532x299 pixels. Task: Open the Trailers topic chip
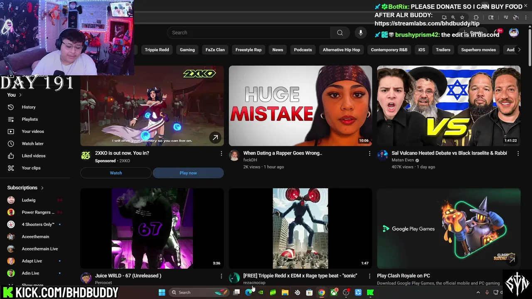443,50
